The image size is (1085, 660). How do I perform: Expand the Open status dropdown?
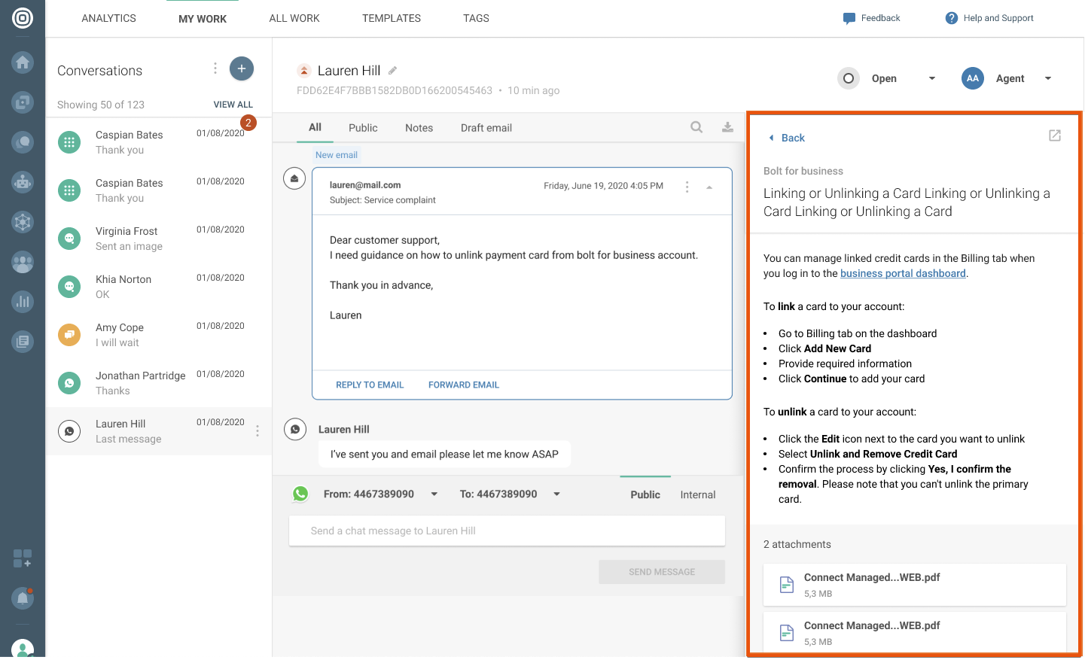(x=931, y=78)
